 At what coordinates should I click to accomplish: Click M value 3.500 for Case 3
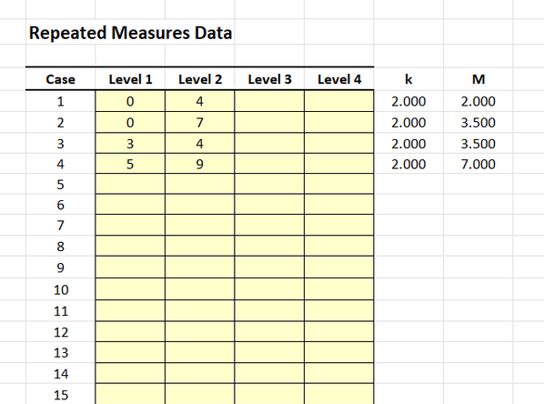point(479,144)
